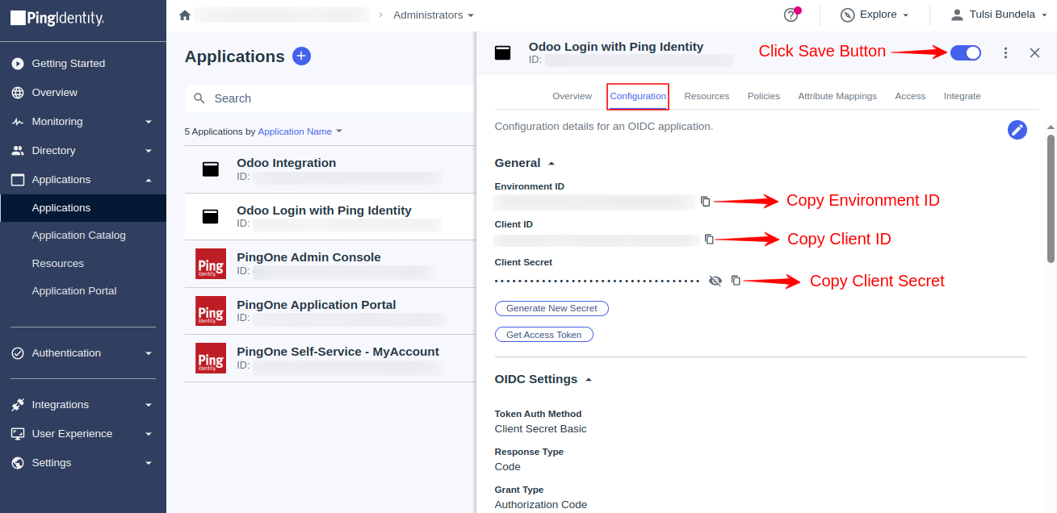Select the Odoo Login with Ping Identity row
1057x513 pixels.
[x=329, y=217]
